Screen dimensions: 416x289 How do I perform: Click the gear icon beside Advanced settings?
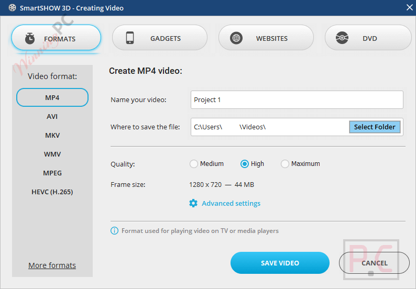tap(193, 203)
